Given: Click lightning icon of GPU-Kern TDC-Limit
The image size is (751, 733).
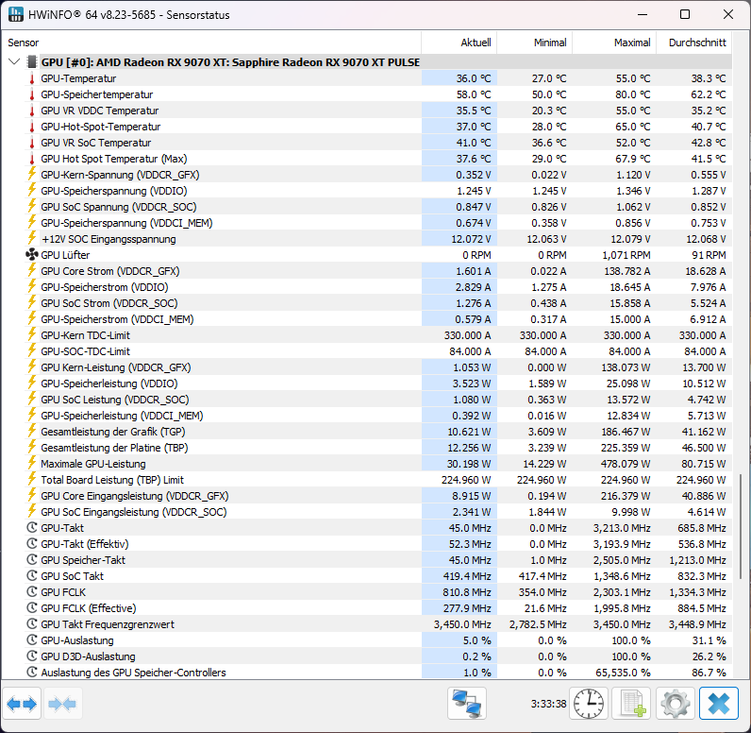Looking at the screenshot, I should pyautogui.click(x=32, y=334).
